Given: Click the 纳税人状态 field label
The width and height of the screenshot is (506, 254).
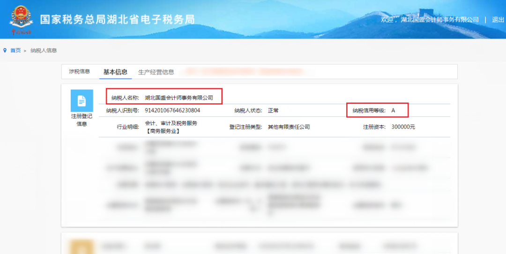Looking at the screenshot, I should (x=248, y=110).
